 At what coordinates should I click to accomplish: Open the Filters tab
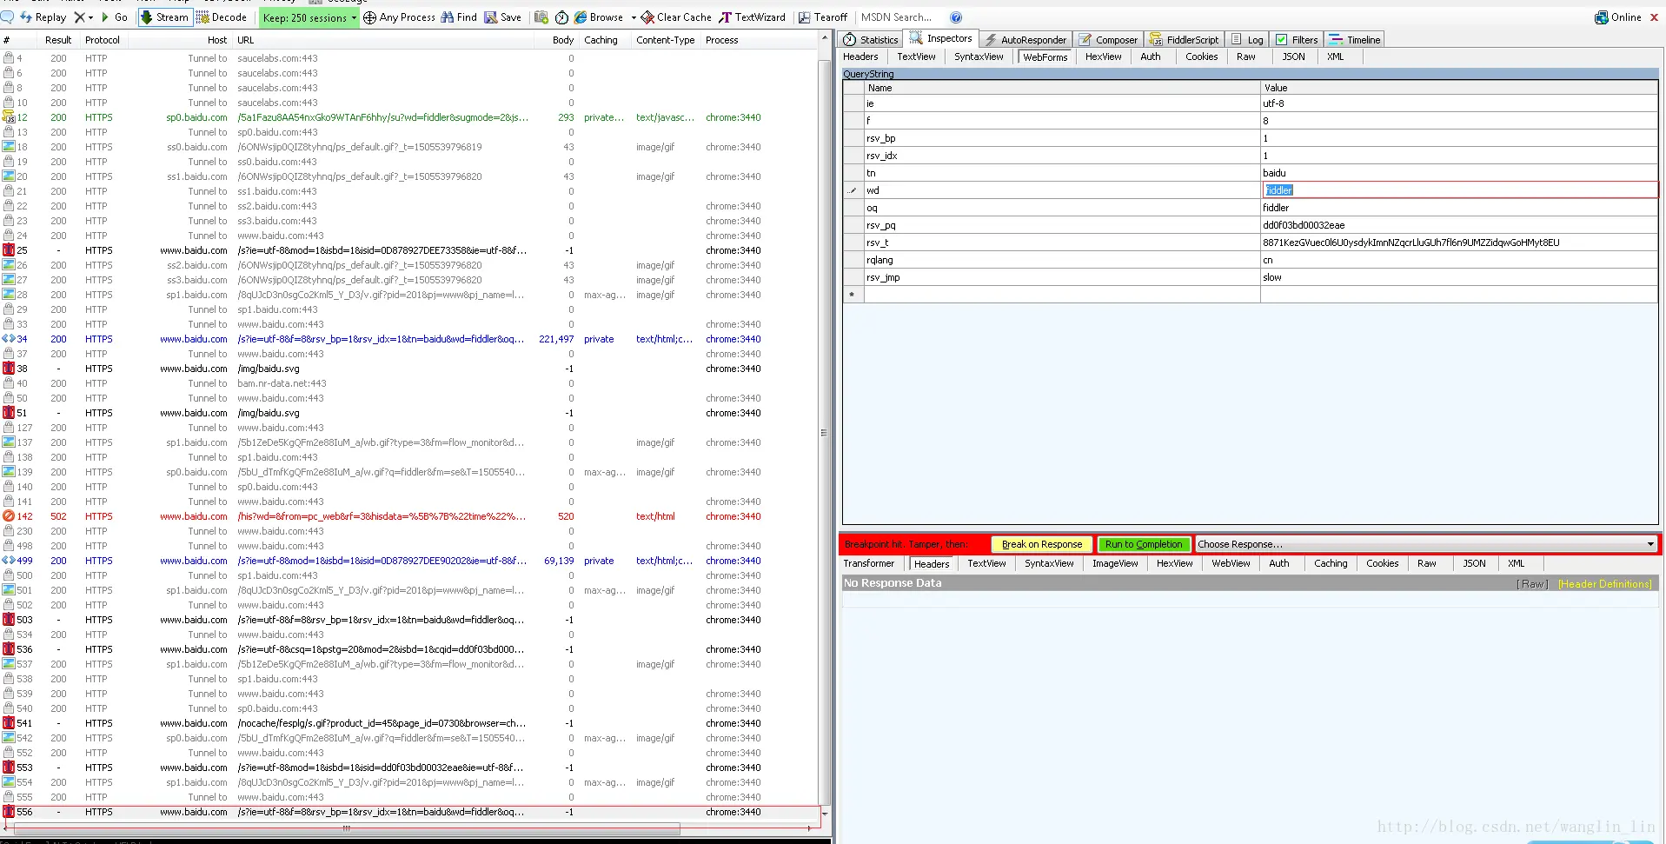coord(1297,40)
